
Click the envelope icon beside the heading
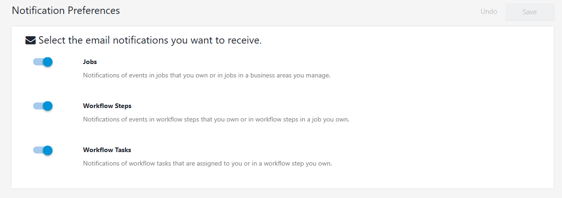[30, 41]
